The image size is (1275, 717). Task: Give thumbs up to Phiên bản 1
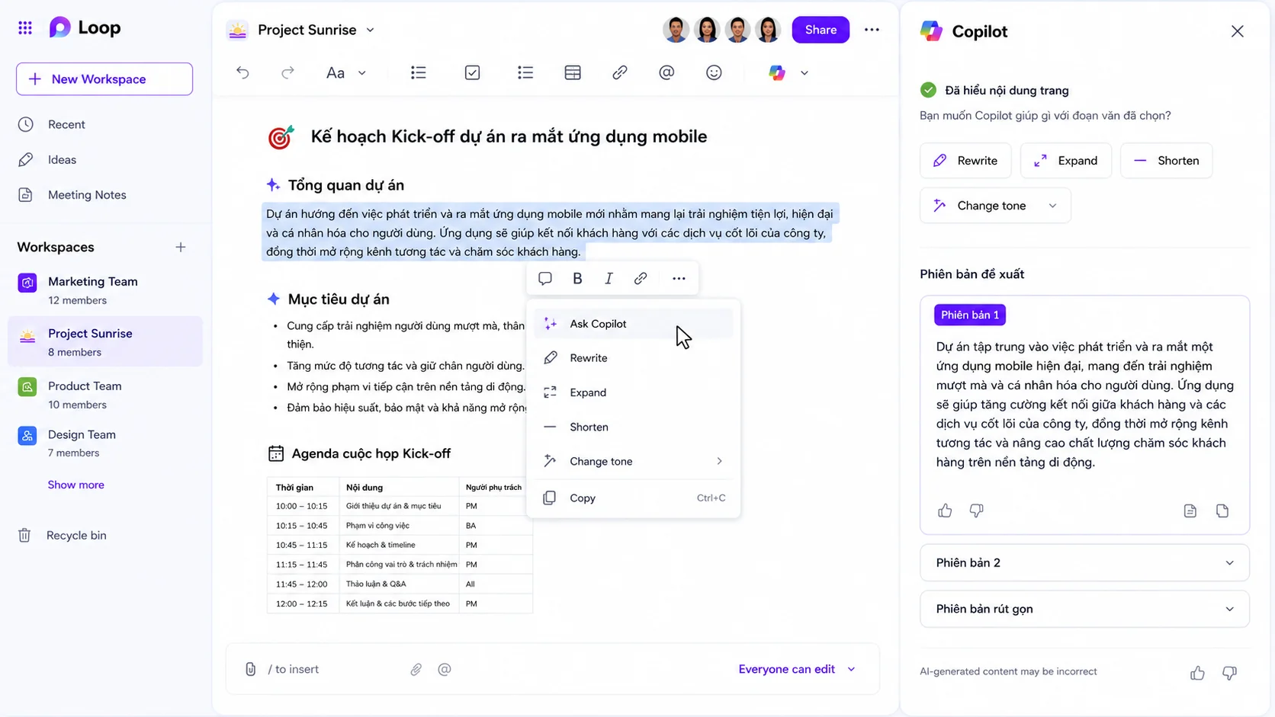(x=945, y=511)
